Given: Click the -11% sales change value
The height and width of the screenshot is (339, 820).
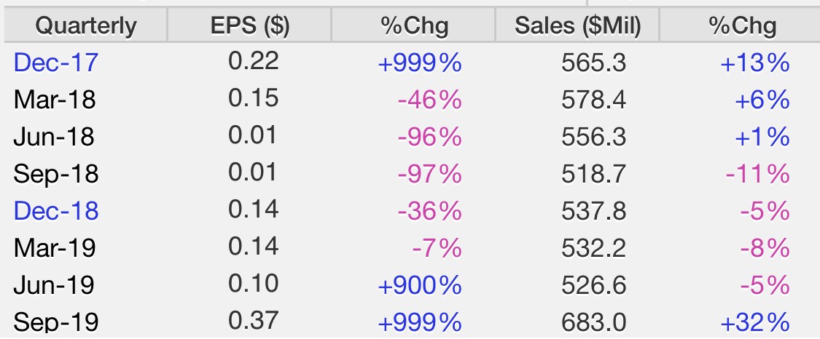Looking at the screenshot, I should [x=758, y=174].
